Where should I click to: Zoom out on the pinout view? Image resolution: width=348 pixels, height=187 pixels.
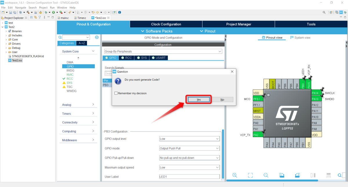click(x=266, y=175)
